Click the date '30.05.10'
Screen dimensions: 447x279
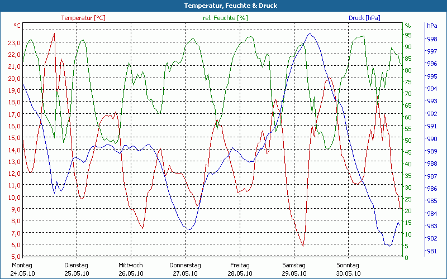pos(348,273)
